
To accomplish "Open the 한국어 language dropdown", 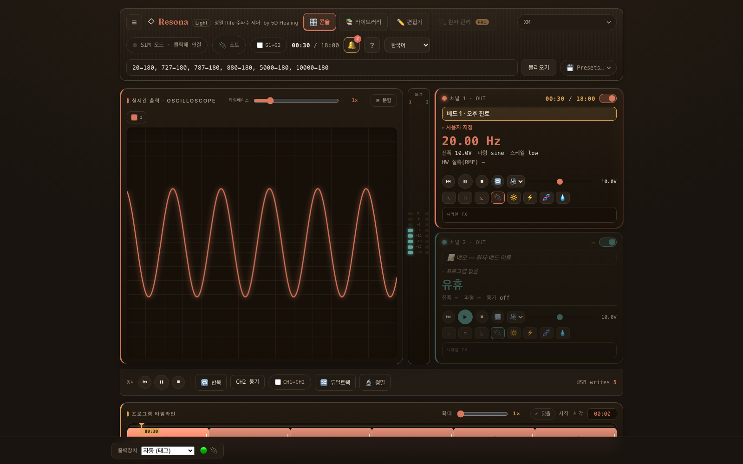I will pyautogui.click(x=407, y=45).
